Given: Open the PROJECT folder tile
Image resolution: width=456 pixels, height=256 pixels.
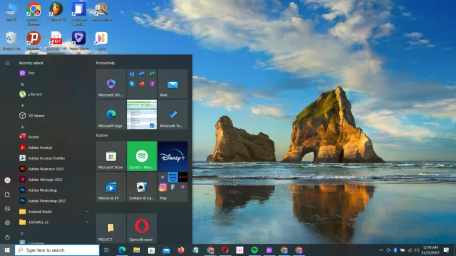Looking at the screenshot, I should point(111,228).
